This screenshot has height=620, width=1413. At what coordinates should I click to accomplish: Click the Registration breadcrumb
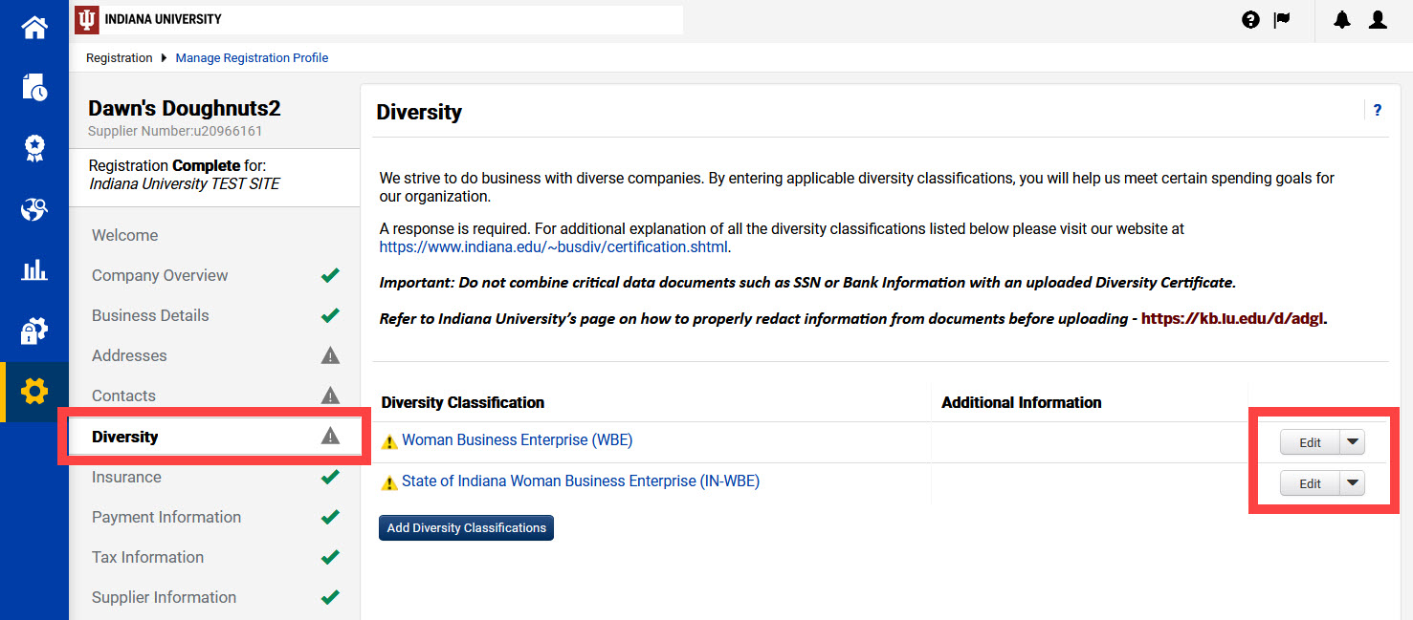120,58
